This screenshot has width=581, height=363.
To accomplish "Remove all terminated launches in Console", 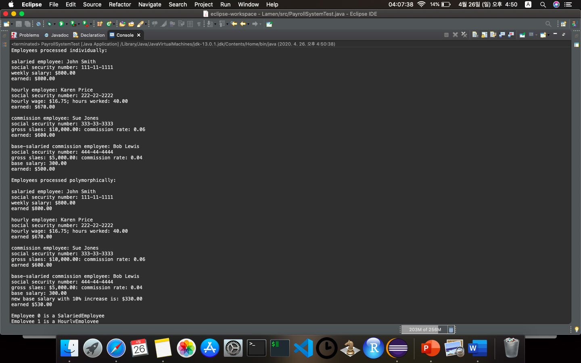I will pyautogui.click(x=464, y=35).
